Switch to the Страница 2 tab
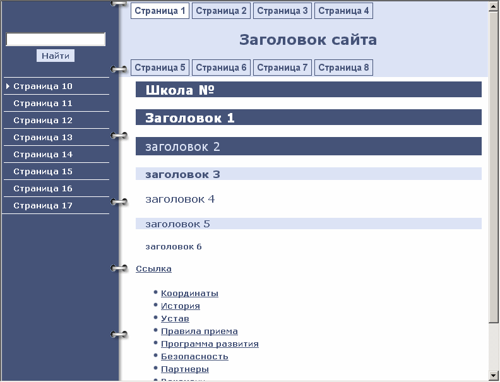Image resolution: width=500 pixels, height=382 pixels. [x=221, y=11]
